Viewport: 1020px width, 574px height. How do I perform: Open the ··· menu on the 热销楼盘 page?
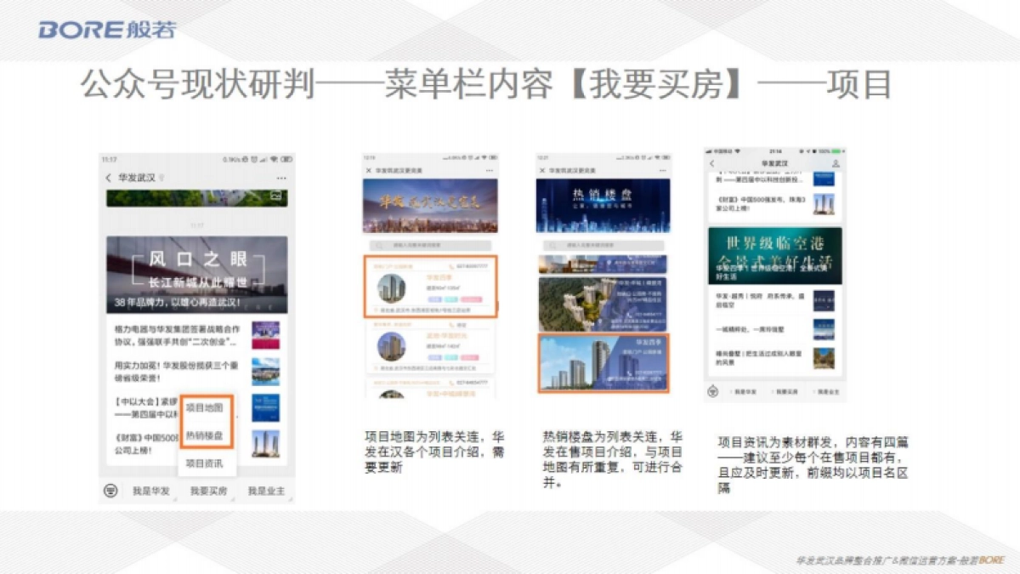pos(665,170)
